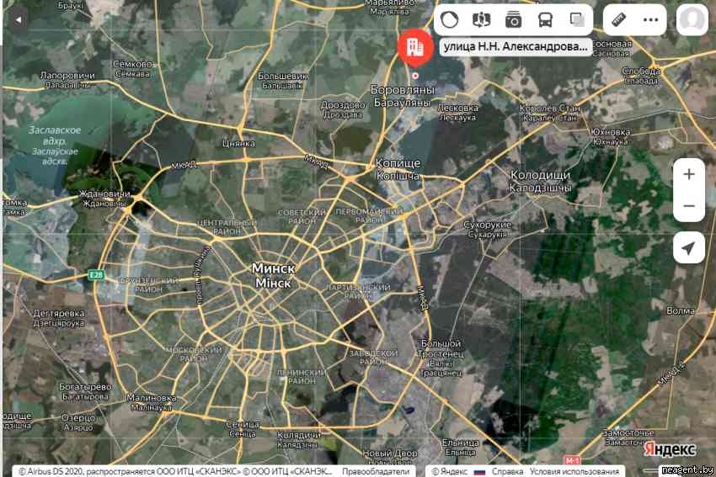This screenshot has height=477, width=716.
Task: Select the ruler distance tool
Action: tap(619, 19)
